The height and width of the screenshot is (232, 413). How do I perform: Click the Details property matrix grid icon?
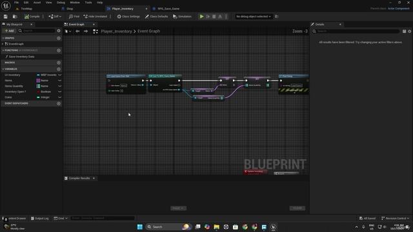(x=404, y=32)
